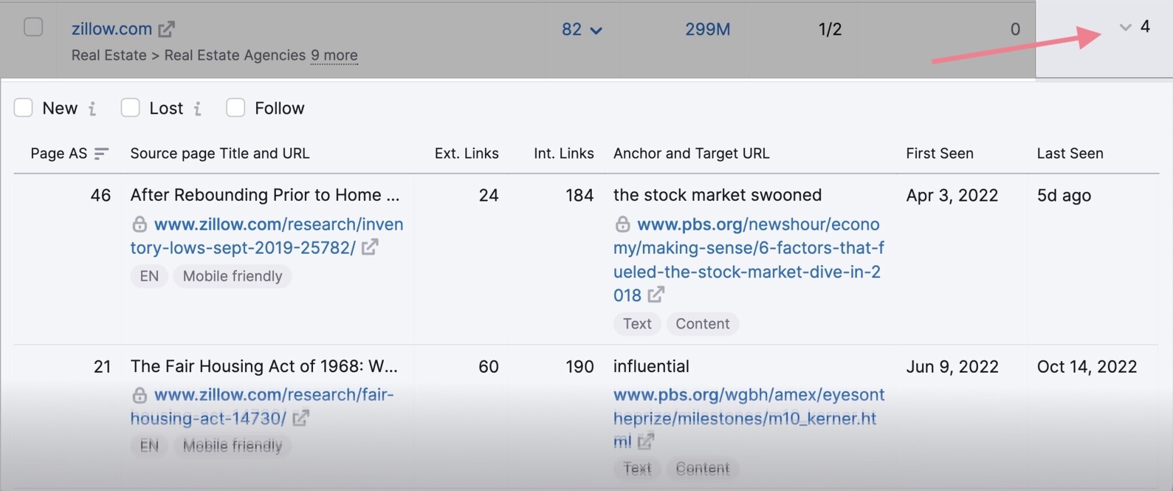Open zillow.com/research/fair-housing-act source URL
The image size is (1173, 491).
(262, 406)
